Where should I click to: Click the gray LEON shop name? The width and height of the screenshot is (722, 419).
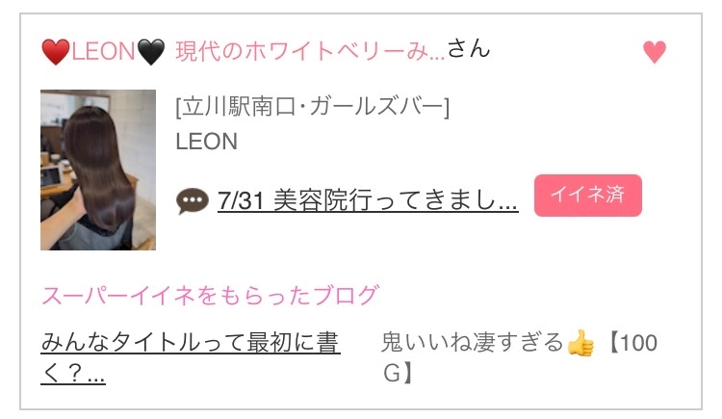coord(207,141)
